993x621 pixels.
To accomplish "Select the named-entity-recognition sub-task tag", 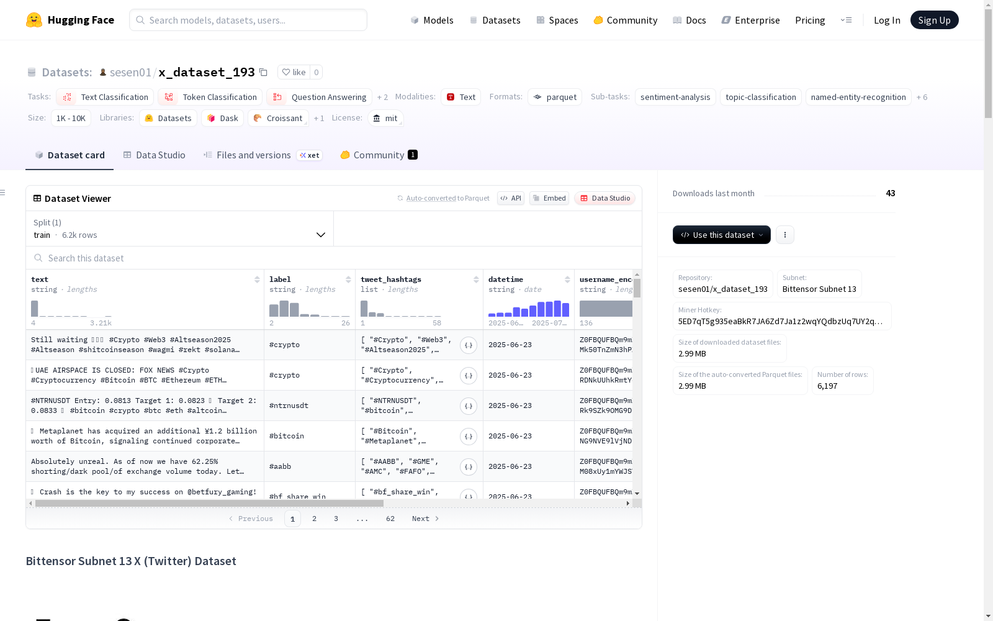I will point(858,97).
